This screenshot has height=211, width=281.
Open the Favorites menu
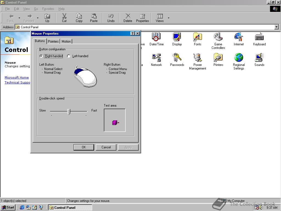point(48,9)
